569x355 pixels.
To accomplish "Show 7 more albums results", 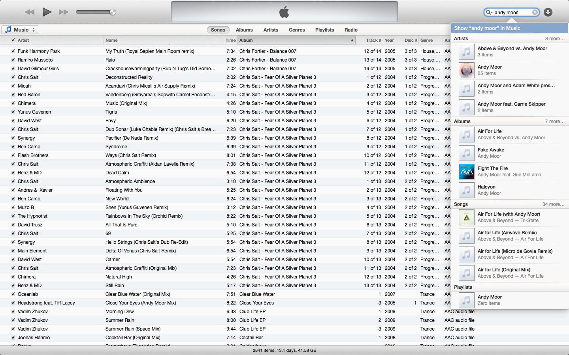I will [555, 121].
